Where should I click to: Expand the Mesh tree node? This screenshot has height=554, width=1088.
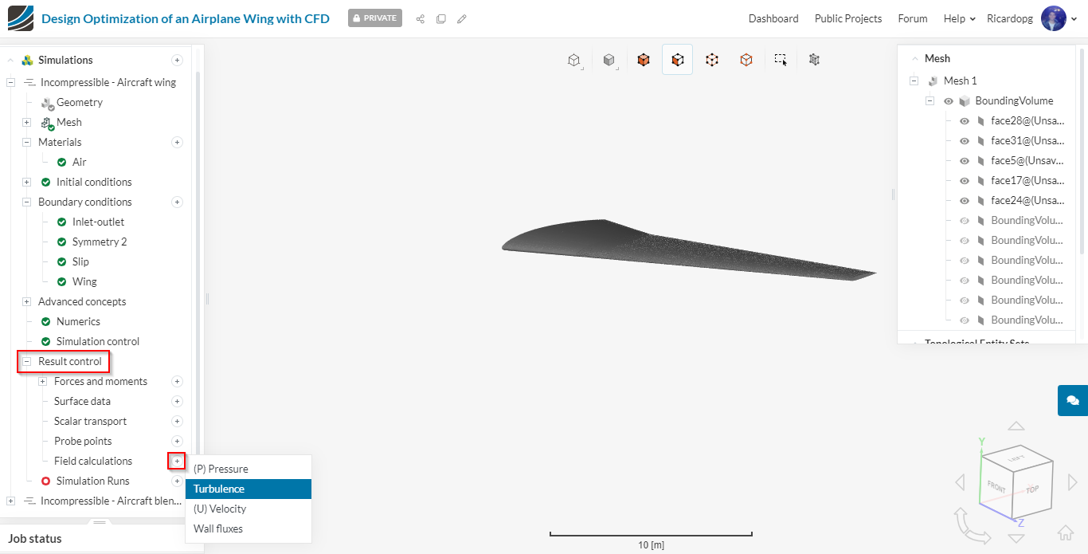click(x=26, y=122)
